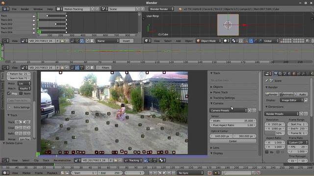Open the Render Presets dropdown
Viewport: 314px width, 176px height.
pos(282,114)
